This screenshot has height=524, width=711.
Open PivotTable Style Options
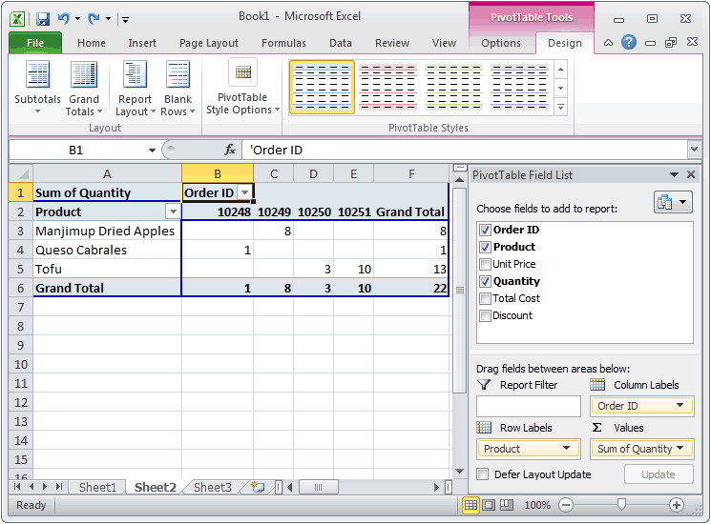click(x=242, y=87)
